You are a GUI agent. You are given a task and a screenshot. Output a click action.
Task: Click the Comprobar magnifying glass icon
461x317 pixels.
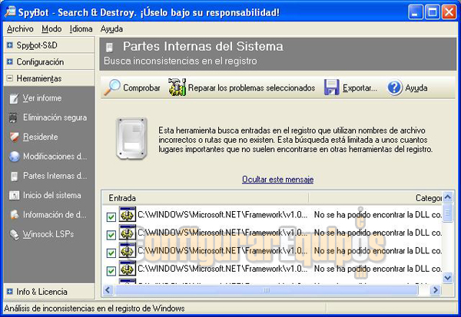112,88
